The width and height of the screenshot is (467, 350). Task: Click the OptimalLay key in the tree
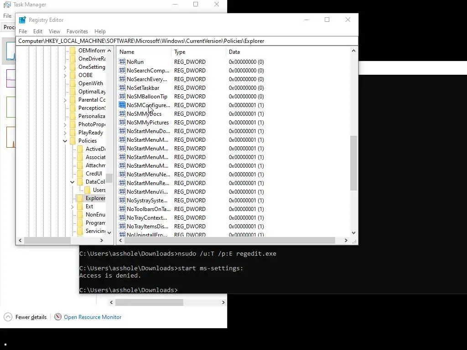coord(92,91)
